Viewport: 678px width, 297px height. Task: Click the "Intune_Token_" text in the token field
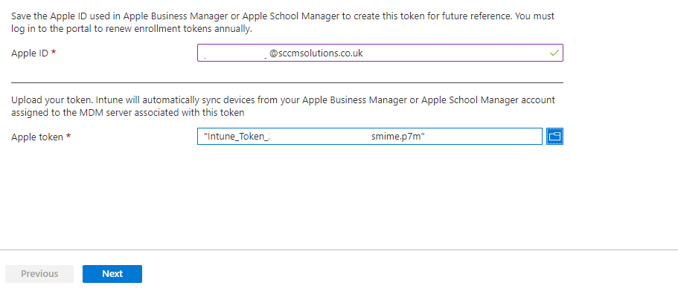pos(235,137)
